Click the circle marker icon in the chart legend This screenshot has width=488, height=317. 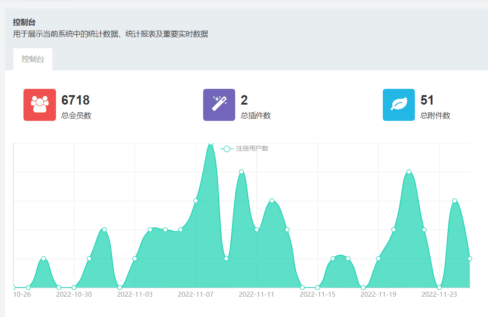coord(226,148)
